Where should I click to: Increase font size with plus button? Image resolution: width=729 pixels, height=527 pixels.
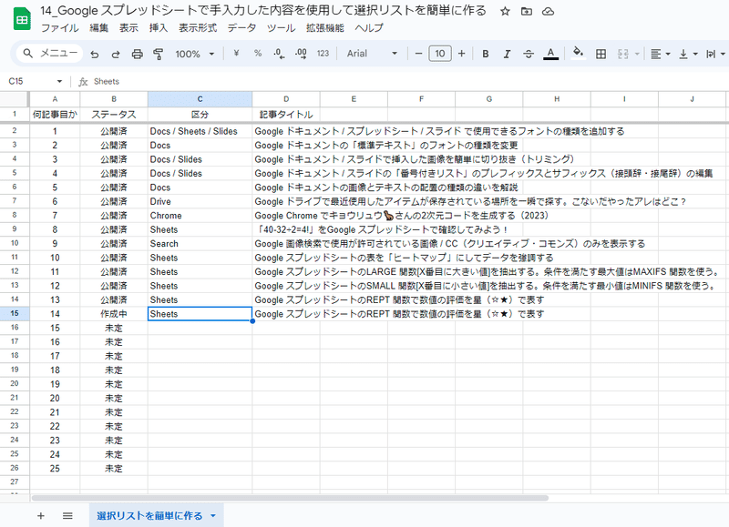pos(462,54)
